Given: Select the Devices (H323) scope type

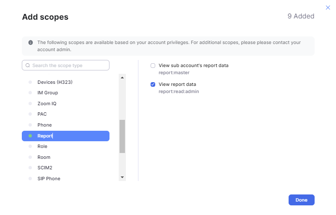Looking at the screenshot, I should coord(55,82).
